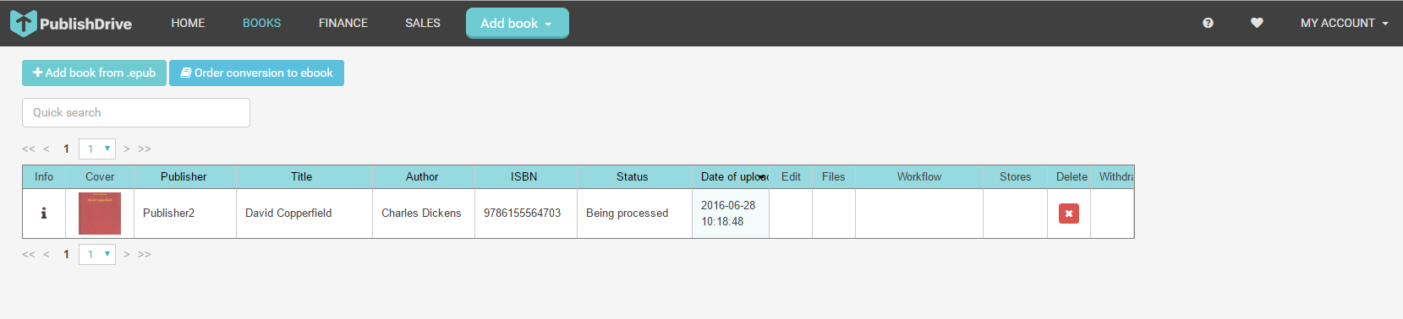
Task: Open top page number selector
Action: coord(97,149)
